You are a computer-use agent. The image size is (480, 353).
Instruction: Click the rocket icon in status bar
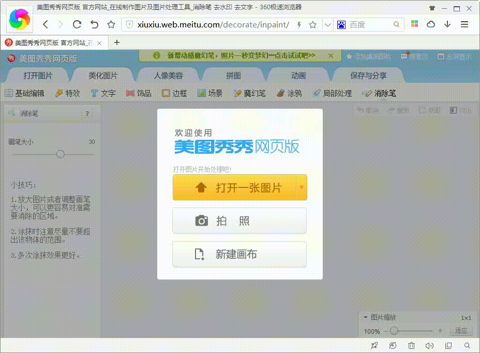click(374, 346)
